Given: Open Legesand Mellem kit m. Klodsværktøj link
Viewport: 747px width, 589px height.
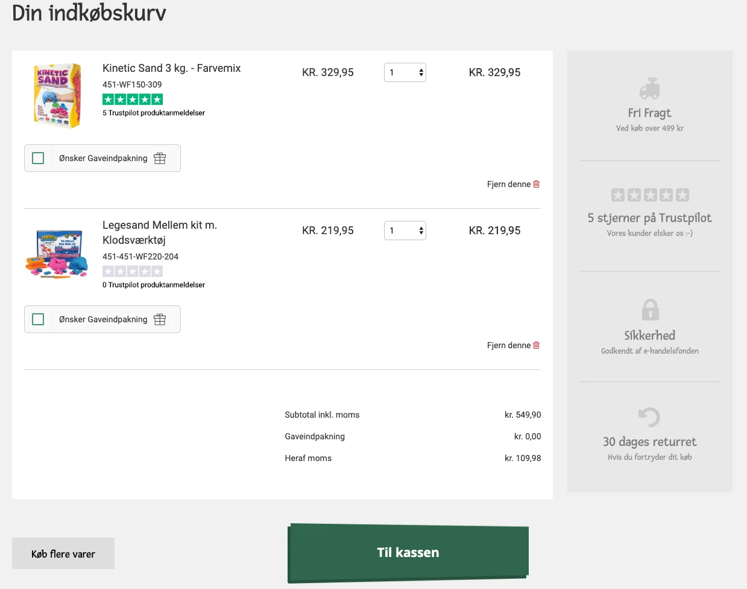Looking at the screenshot, I should tap(160, 232).
